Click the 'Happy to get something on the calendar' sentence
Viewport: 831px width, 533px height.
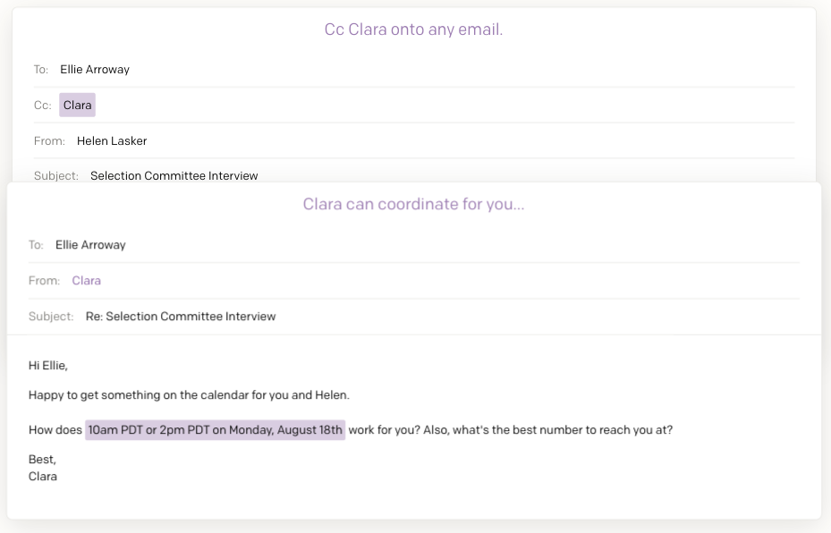[x=190, y=395]
